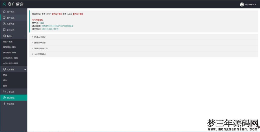
Task: Click the question mark icon beside 帮助教程
Action: click(x=4, y=104)
